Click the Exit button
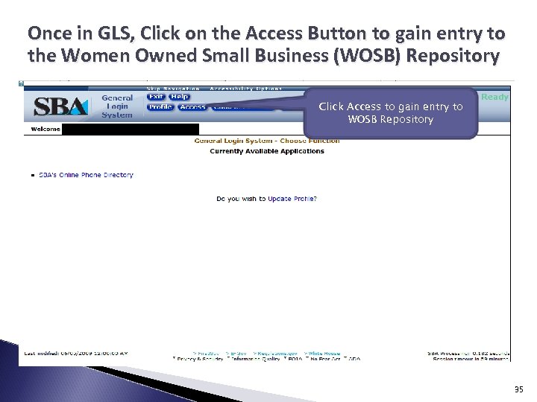 (156, 97)
